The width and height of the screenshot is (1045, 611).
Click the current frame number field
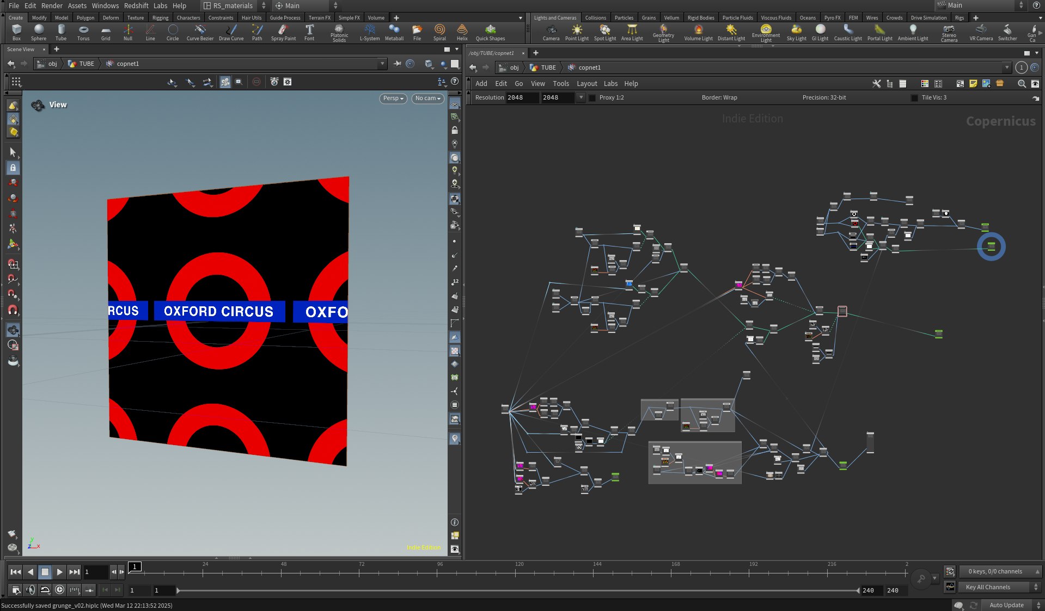[x=95, y=572]
